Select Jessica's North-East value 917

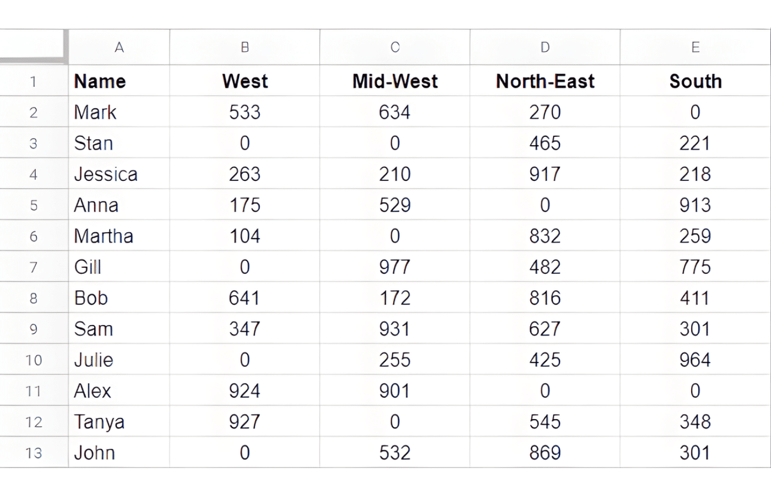coord(544,174)
